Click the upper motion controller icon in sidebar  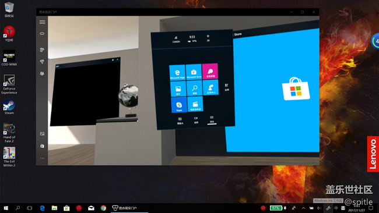[x=42, y=49]
